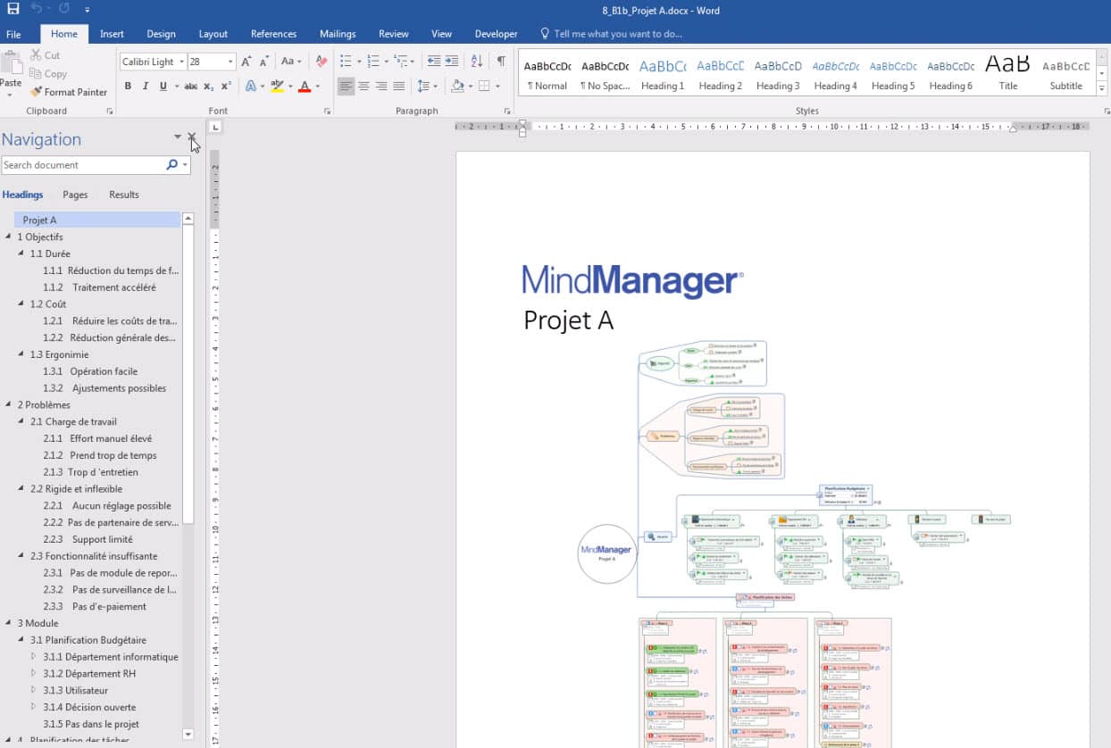
Task: Click the Shrink Font icon
Action: 264,62
